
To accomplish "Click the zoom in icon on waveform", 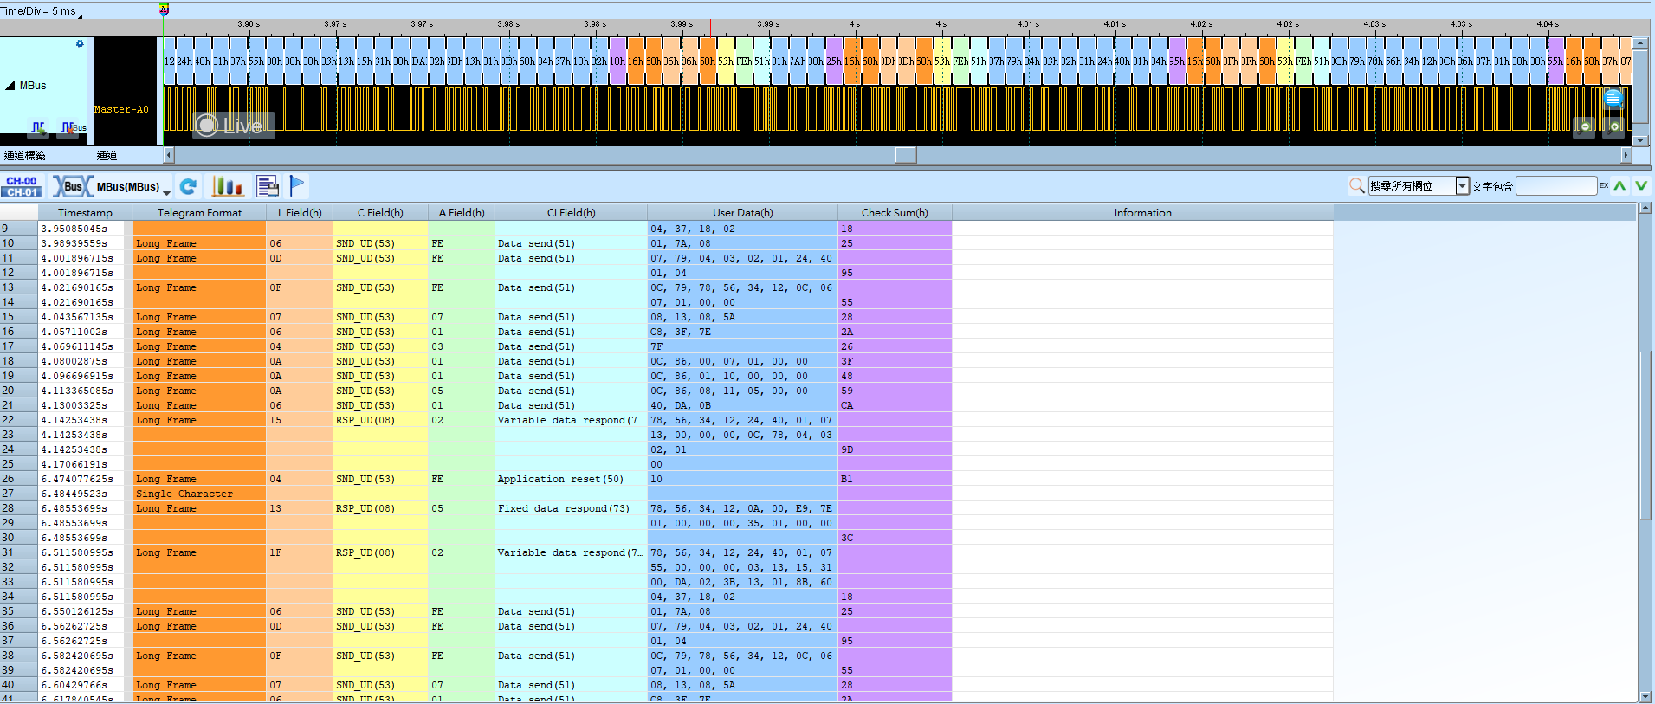I will tap(1613, 127).
